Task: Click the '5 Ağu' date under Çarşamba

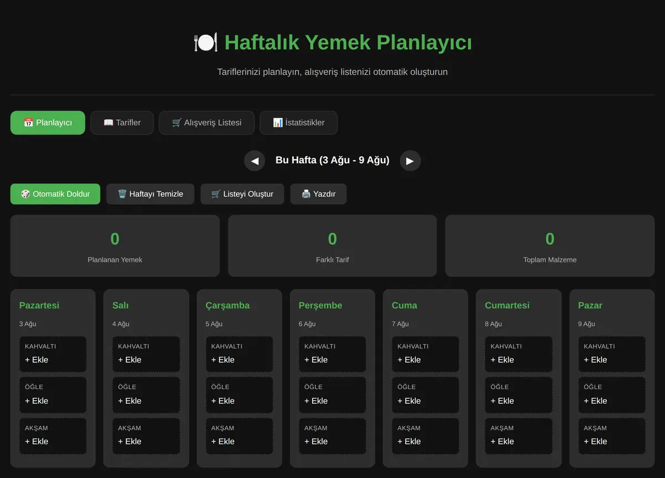Action: click(x=214, y=324)
